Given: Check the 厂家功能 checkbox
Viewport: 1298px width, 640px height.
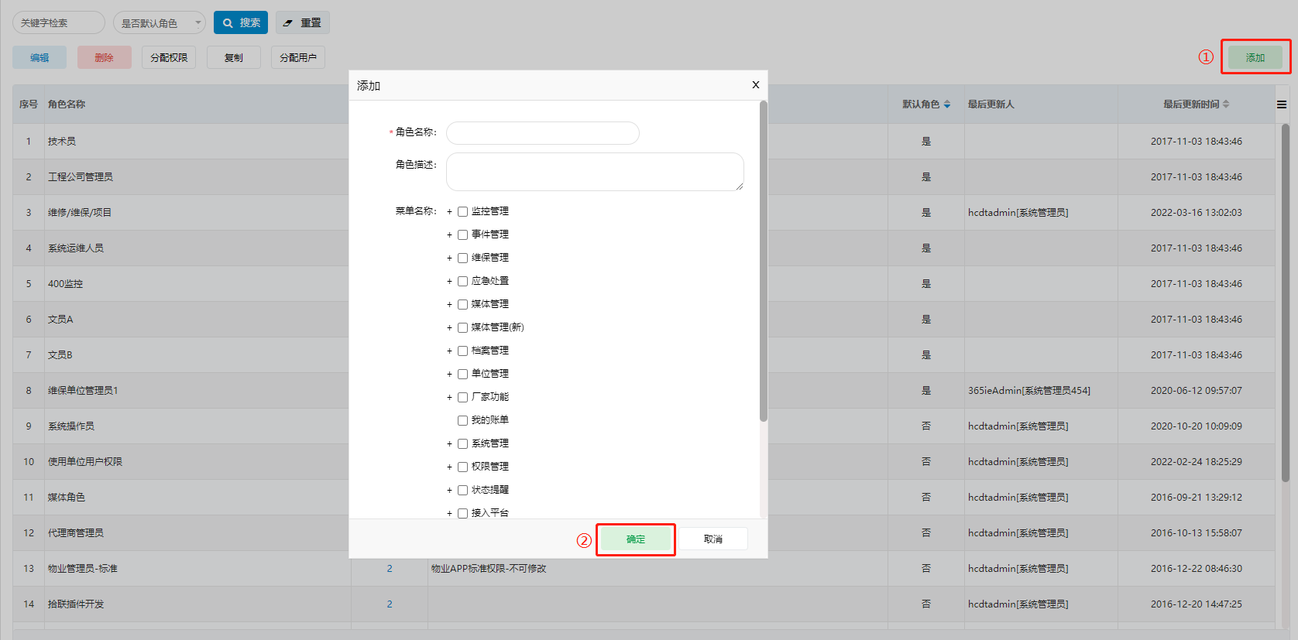Looking at the screenshot, I should (462, 397).
